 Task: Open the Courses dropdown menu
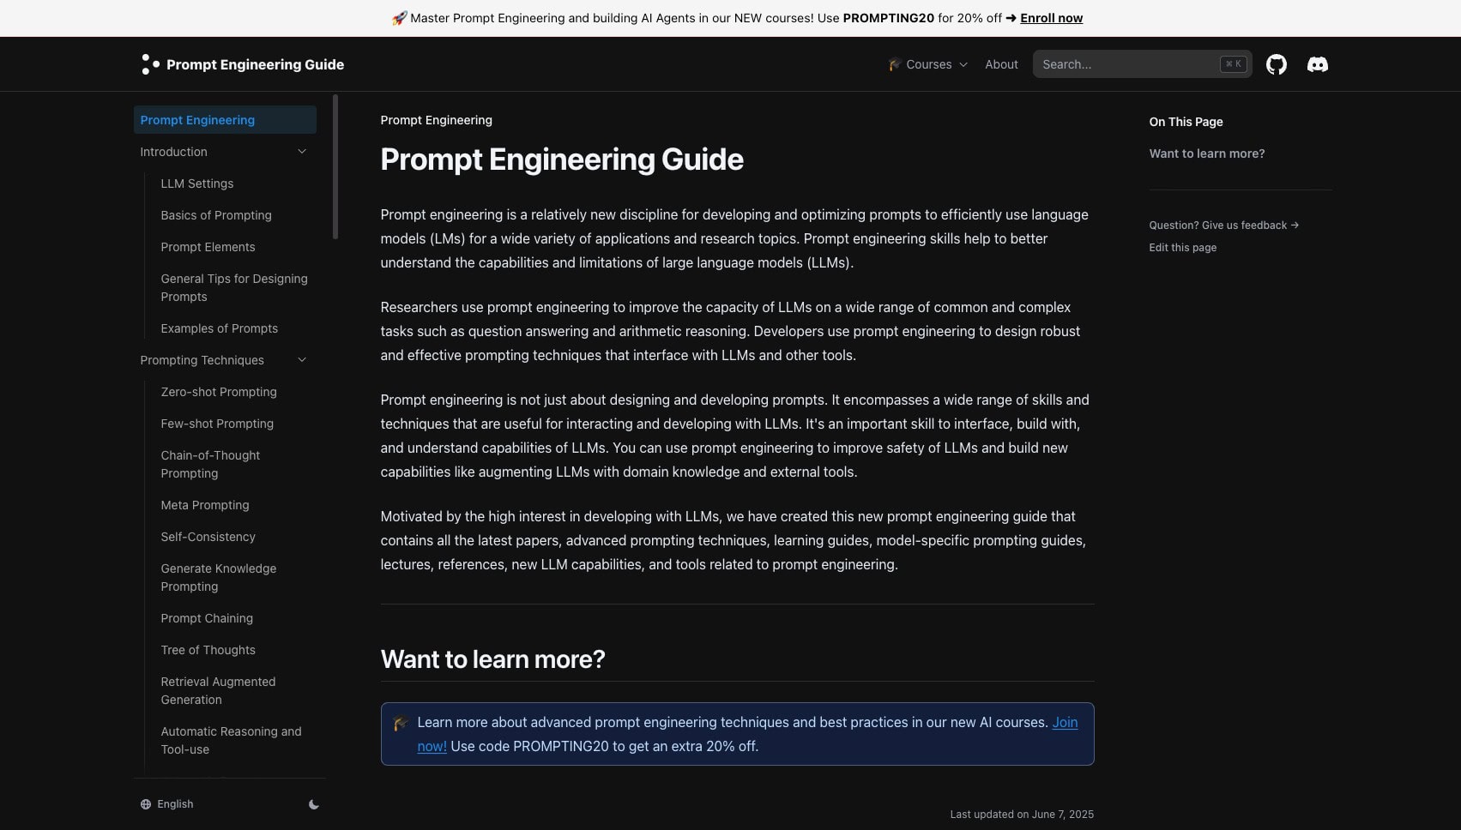point(928,64)
